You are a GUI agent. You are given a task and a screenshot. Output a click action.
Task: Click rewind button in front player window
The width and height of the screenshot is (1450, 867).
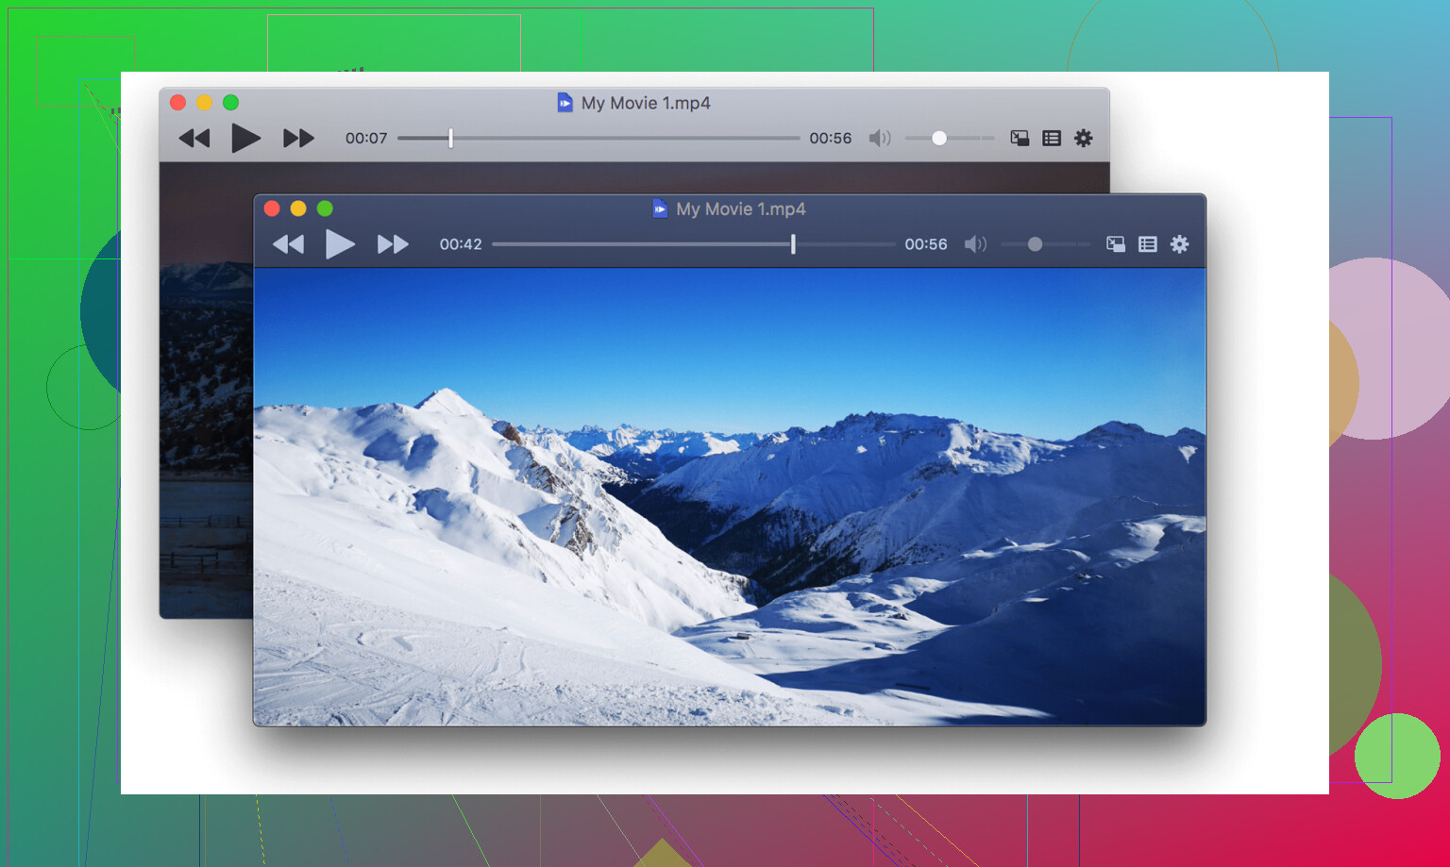tap(289, 244)
